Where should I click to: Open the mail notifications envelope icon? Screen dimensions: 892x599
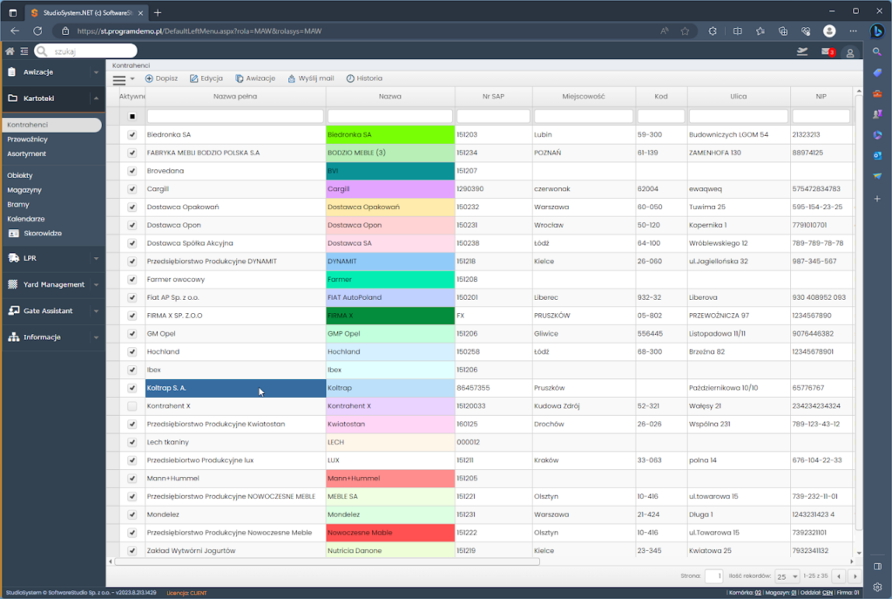coord(827,52)
